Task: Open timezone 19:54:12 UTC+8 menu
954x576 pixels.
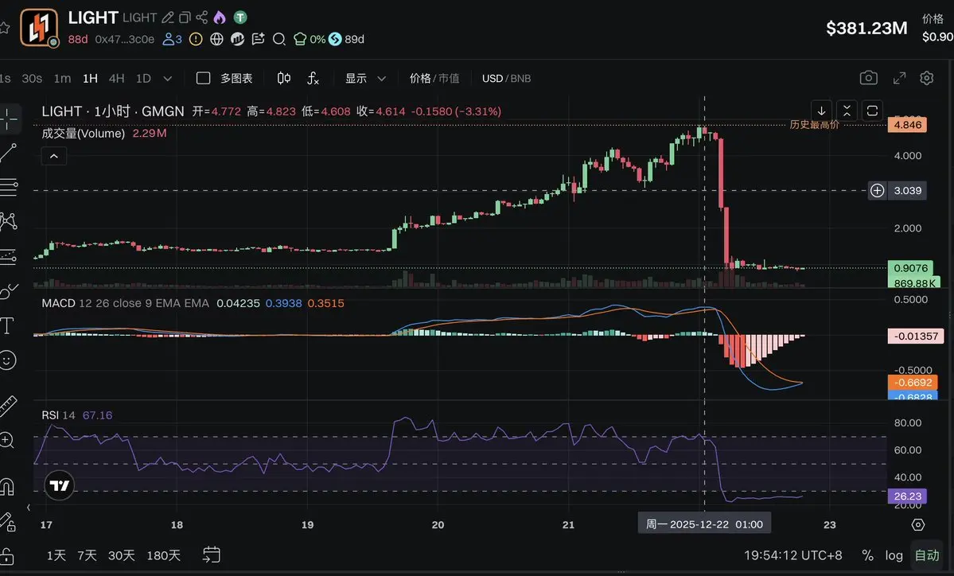Action: tap(792, 555)
